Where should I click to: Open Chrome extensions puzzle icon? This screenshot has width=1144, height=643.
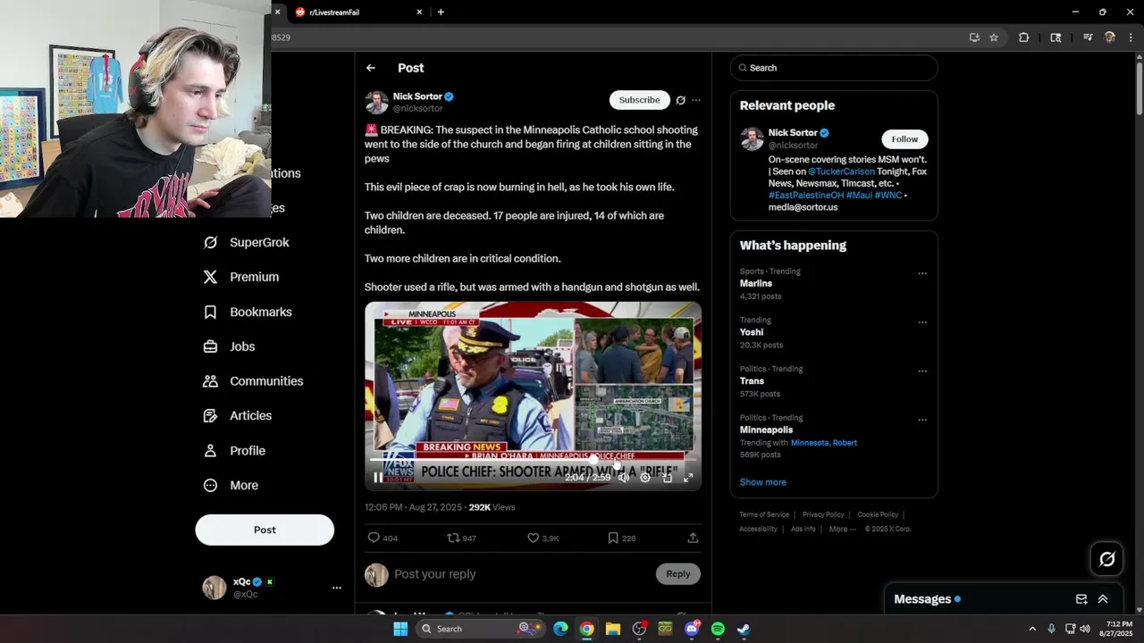(1024, 38)
